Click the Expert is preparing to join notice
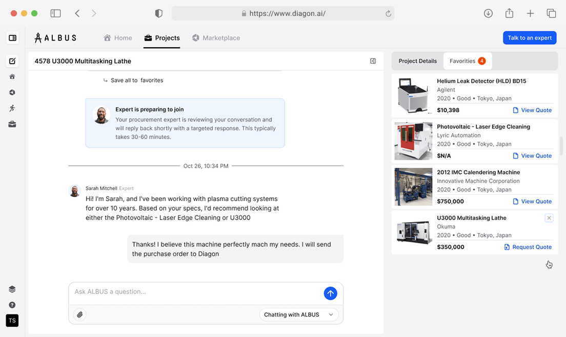 pos(185,123)
